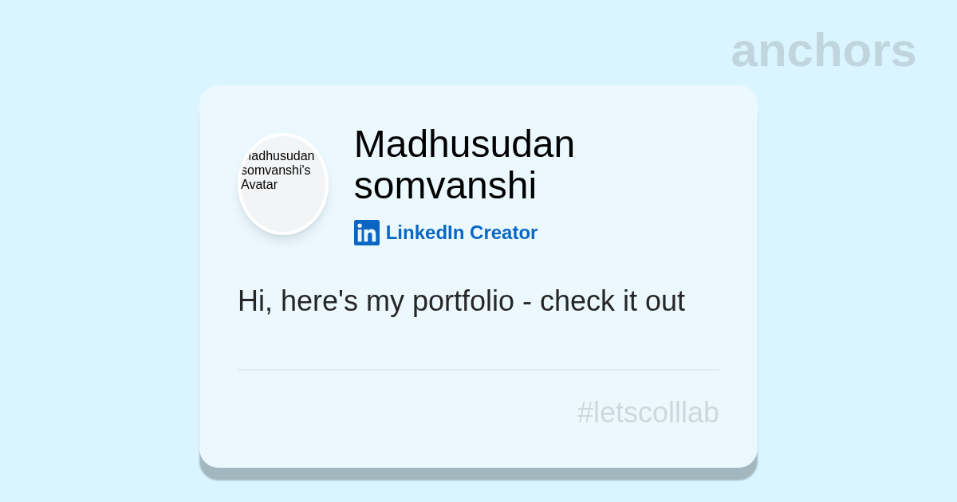The height and width of the screenshot is (502, 957).
Task: Click the first name Madhusudan in heading
Action: (464, 144)
